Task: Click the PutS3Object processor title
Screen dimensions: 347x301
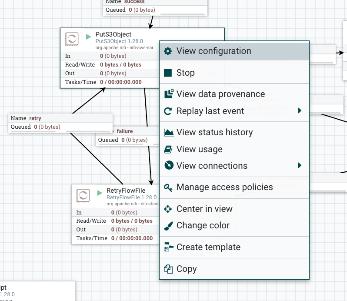Action: [x=113, y=34]
